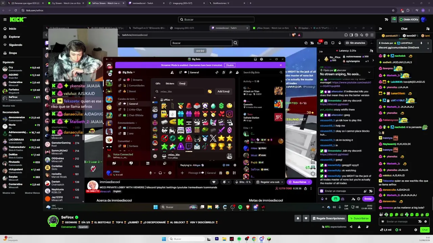Image resolution: width=433 pixels, height=243 pixels.
Task: Click the pin icon on pinned chat message
Action: pyautogui.click(x=421, y=43)
